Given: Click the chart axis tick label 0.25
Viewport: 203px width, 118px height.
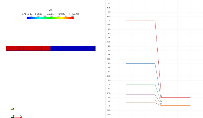Looking at the screenshot, I should [108, 84].
